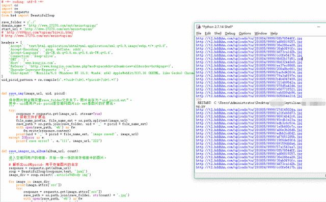The width and height of the screenshot is (326, 202).
Task: Click the shell output URL ending ceb009ab96.jpg
Action: tap(249, 93)
